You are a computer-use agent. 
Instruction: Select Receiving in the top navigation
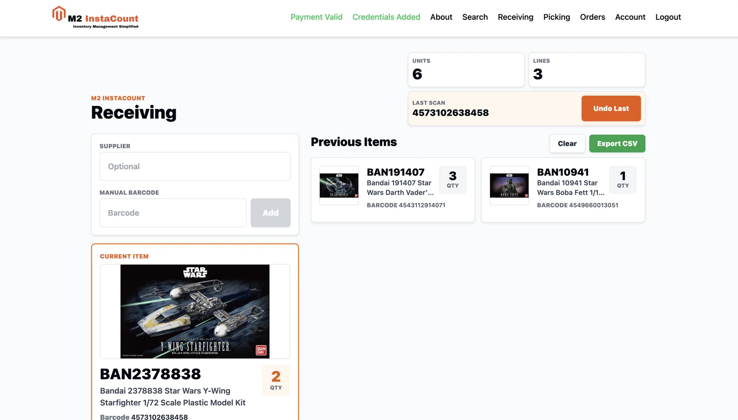[515, 17]
